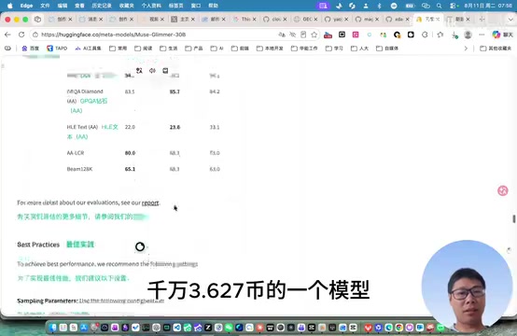Reload the Hugging Face page
This screenshot has width=517, height=336.
click(21, 35)
